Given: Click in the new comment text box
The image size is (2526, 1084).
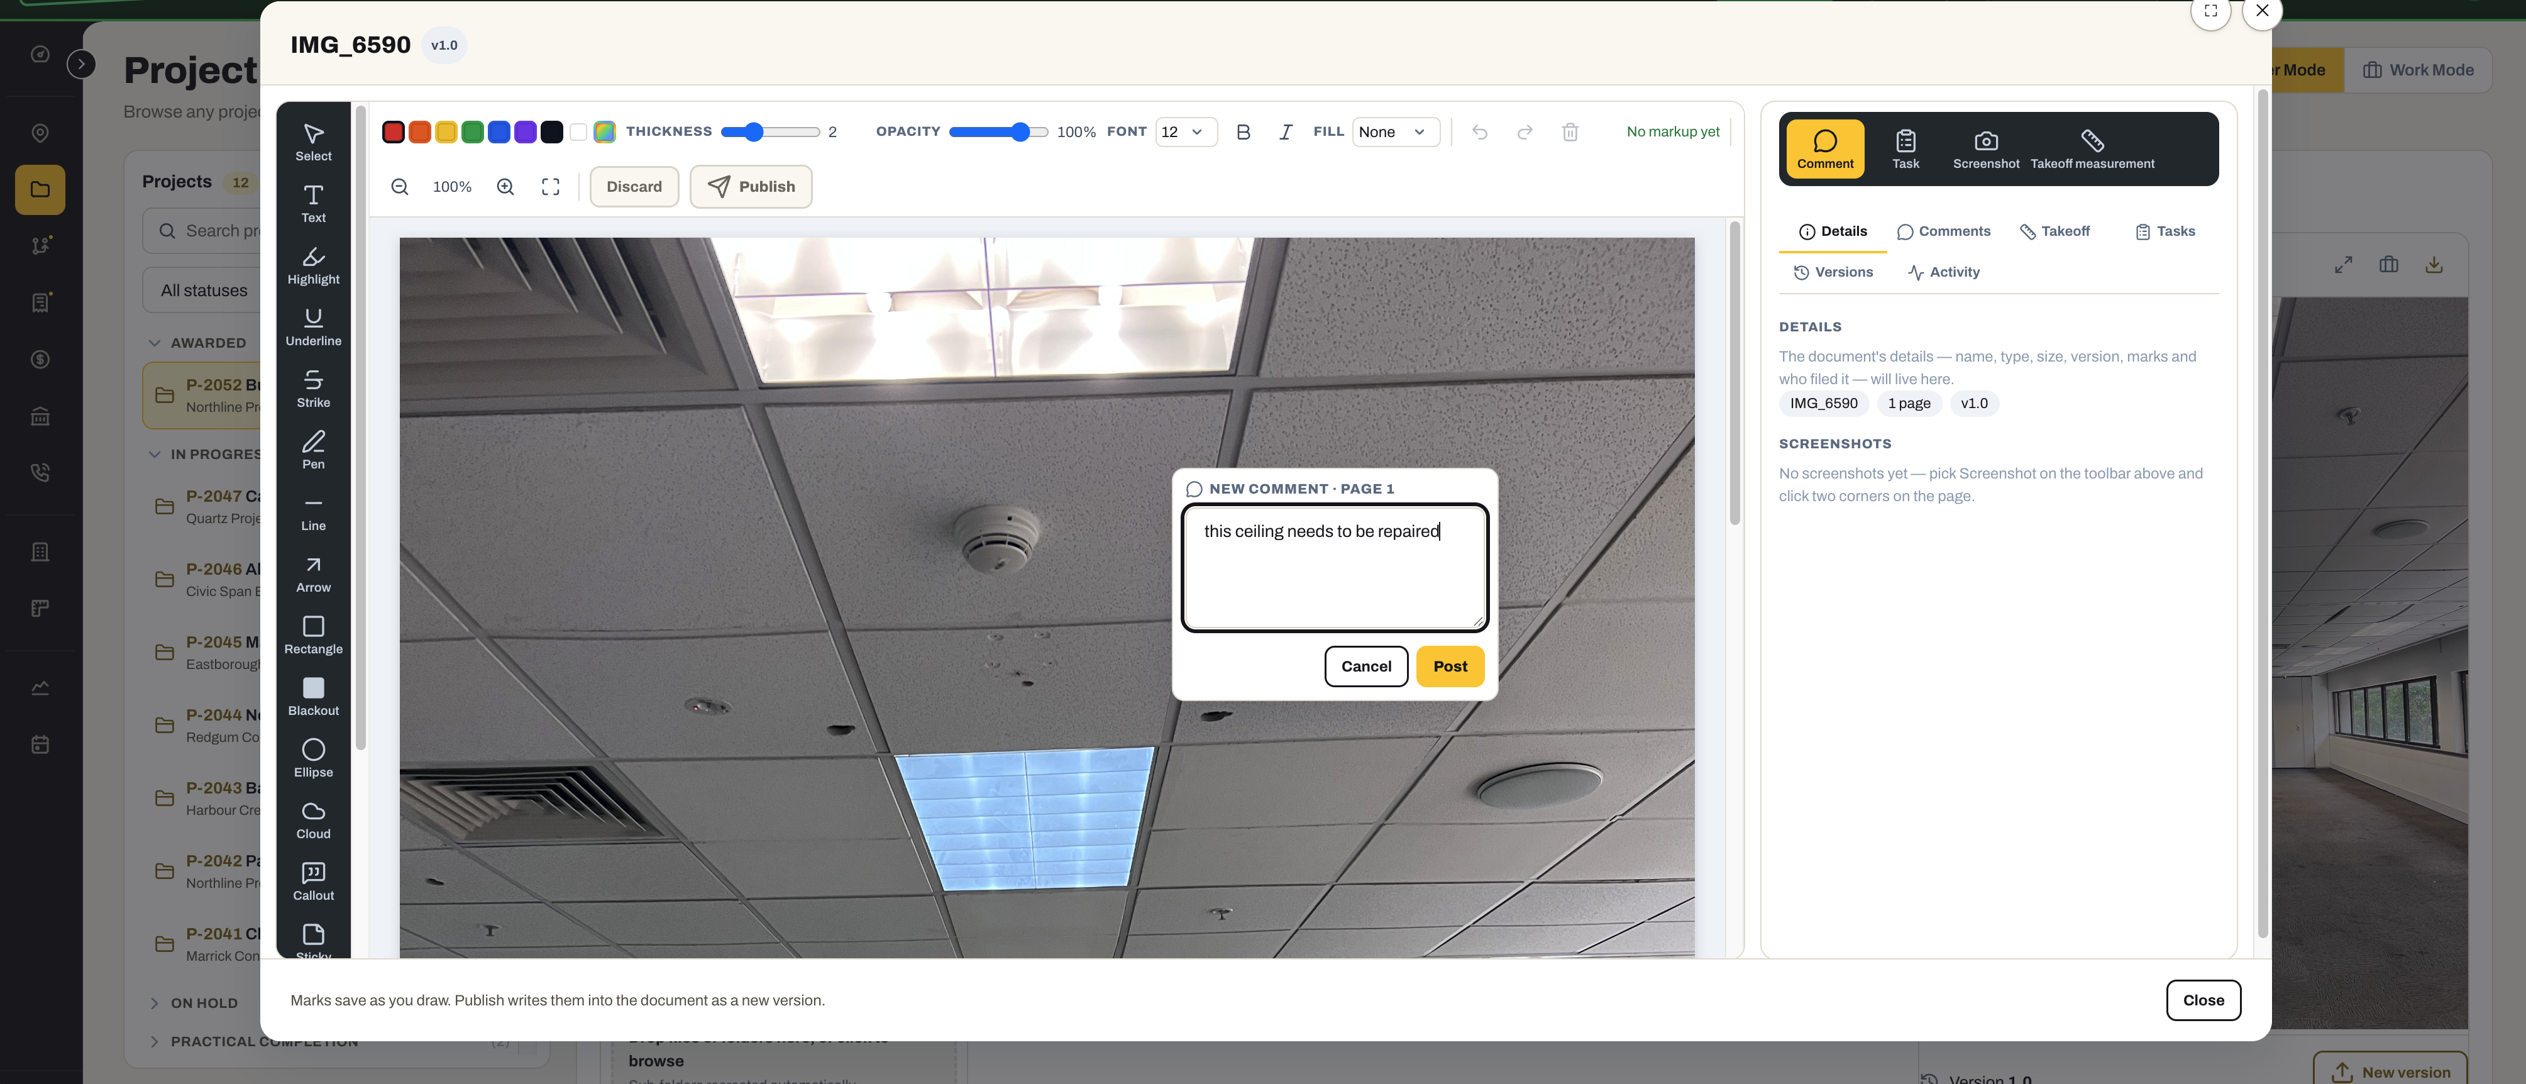Looking at the screenshot, I should [x=1335, y=567].
